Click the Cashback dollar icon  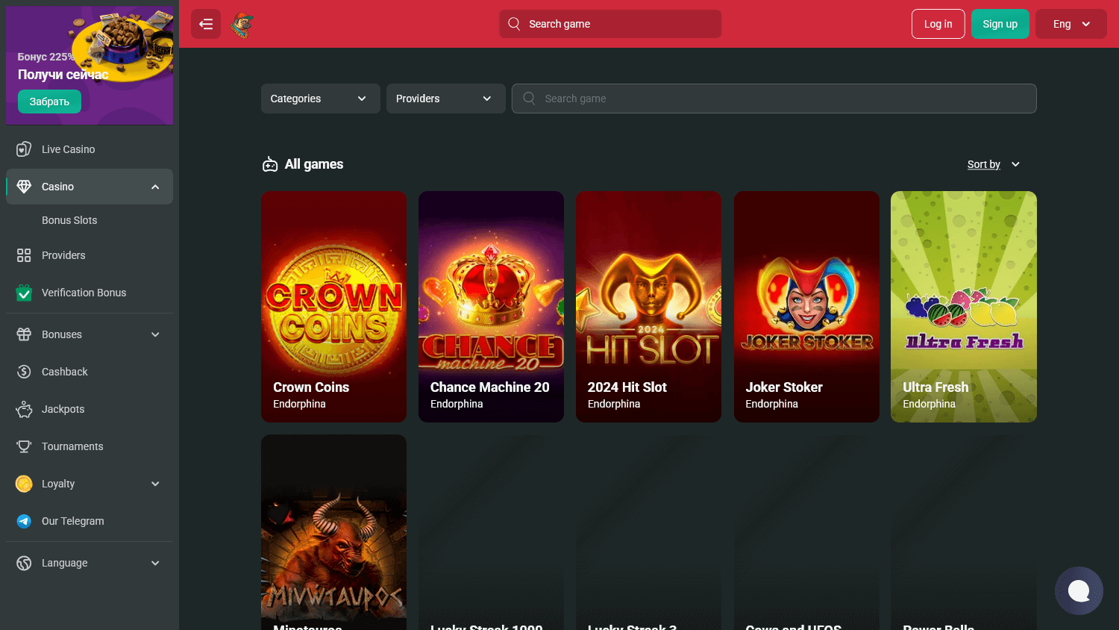point(23,371)
